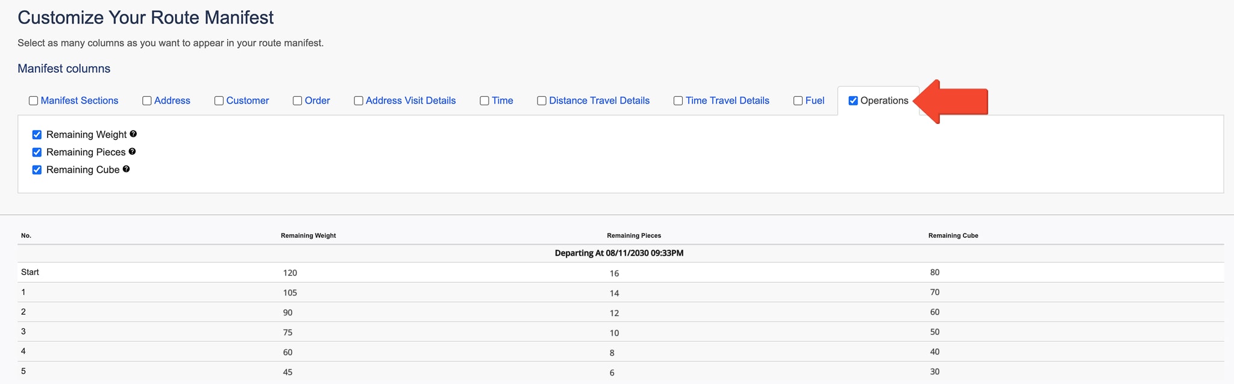The width and height of the screenshot is (1234, 384).
Task: Select the Fuel tab
Action: [815, 101]
